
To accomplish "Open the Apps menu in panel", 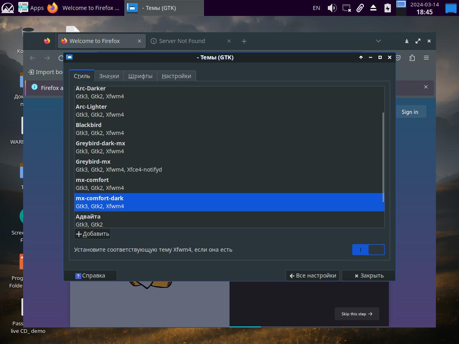I will (x=31, y=8).
